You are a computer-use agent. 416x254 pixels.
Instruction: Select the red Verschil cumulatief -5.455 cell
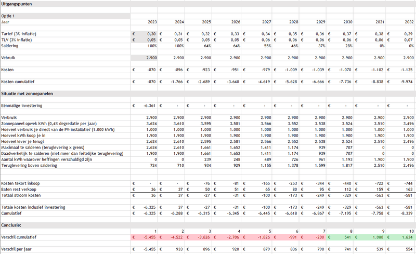144,237
